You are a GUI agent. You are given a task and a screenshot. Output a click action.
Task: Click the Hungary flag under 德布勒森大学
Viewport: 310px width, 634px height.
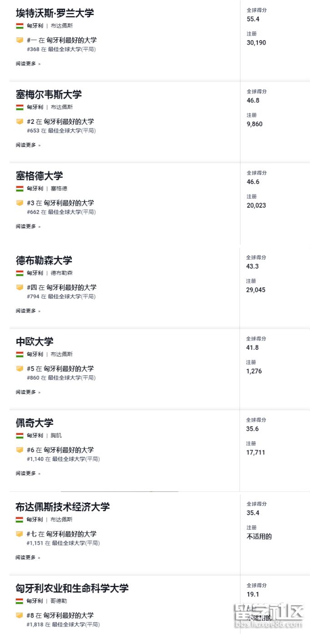coord(20,273)
